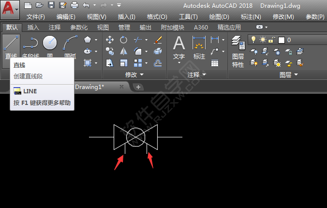Open the AutoCAD application menu (red A)
The image size is (327, 208).
pyautogui.click(x=10, y=10)
